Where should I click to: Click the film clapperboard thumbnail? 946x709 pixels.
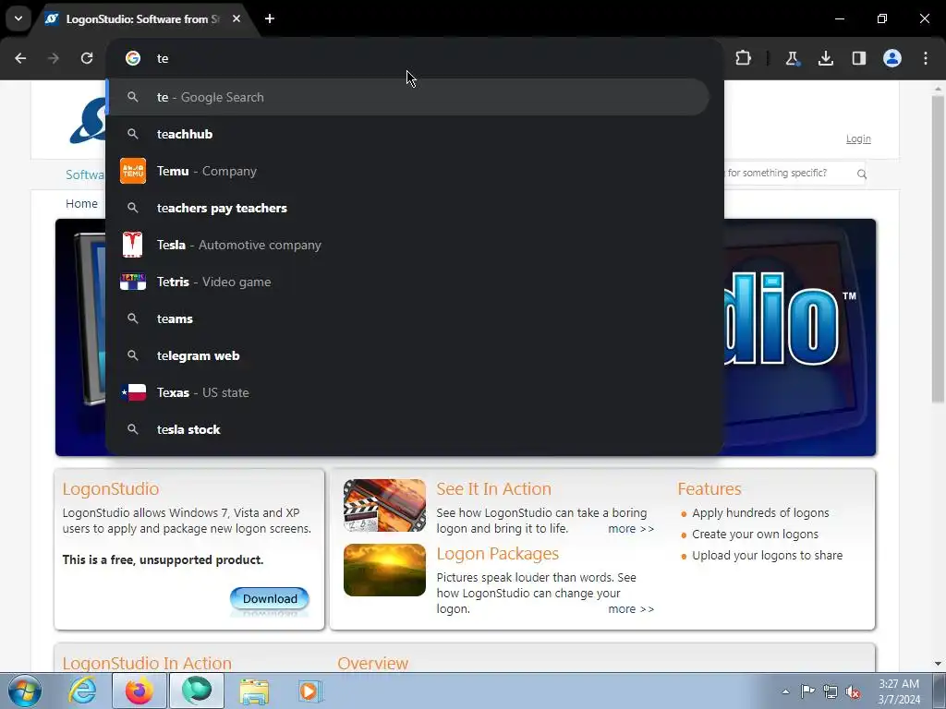point(385,505)
